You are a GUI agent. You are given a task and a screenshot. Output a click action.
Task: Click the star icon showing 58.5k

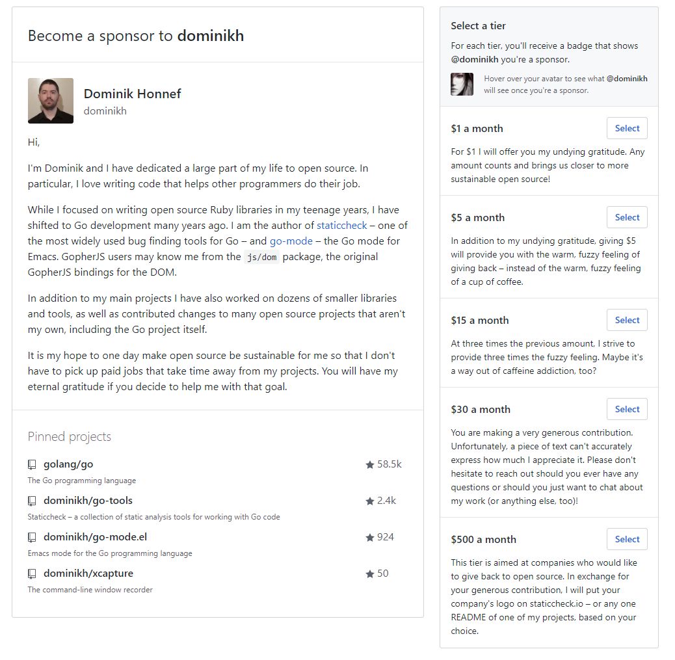369,464
